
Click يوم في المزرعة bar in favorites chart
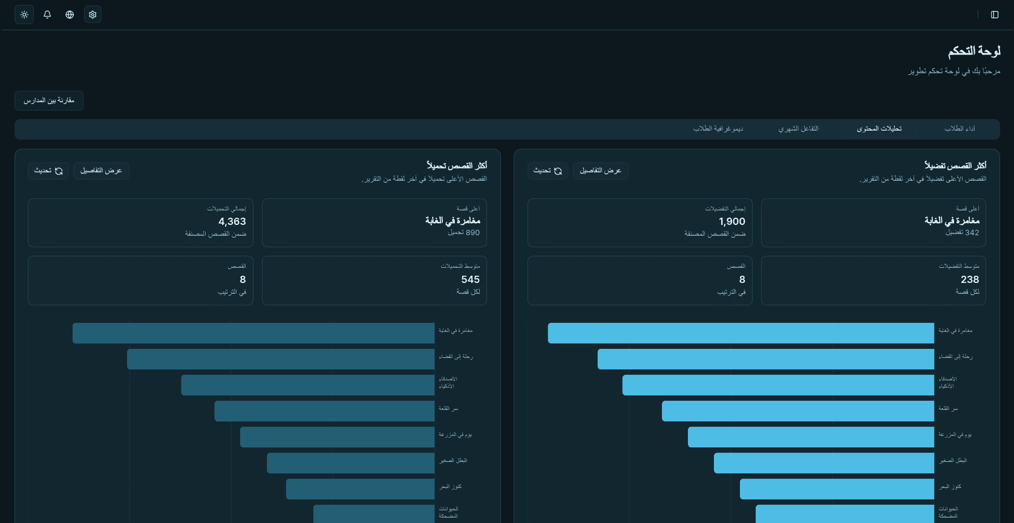tap(811, 437)
